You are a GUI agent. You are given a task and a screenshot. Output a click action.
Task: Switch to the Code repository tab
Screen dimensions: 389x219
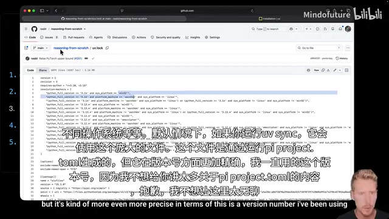(x=30, y=37)
